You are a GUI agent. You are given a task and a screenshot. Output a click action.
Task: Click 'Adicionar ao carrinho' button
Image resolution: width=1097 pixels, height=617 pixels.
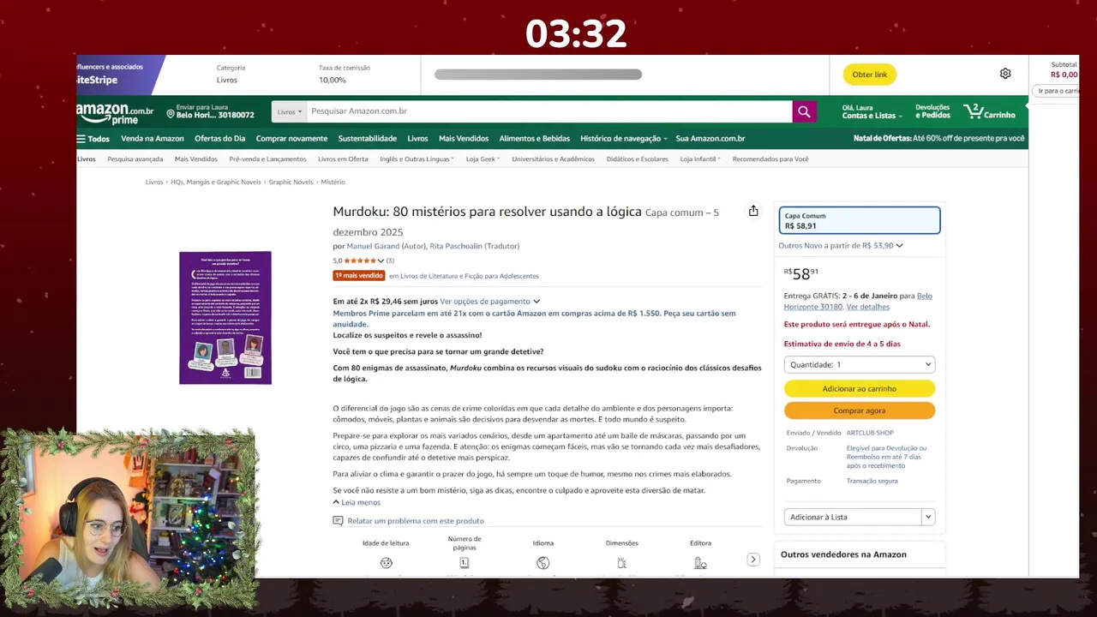[x=860, y=389]
